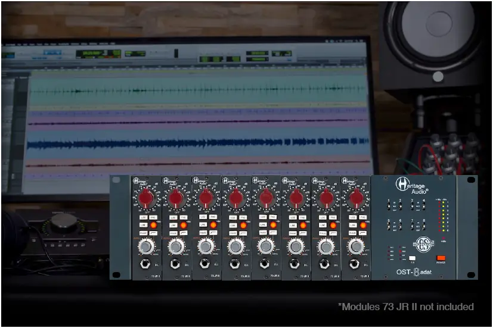Flip channel 2 toggle switch on OST-8
Image resolution: width=496 pixels, height=328 pixels.
401,207
